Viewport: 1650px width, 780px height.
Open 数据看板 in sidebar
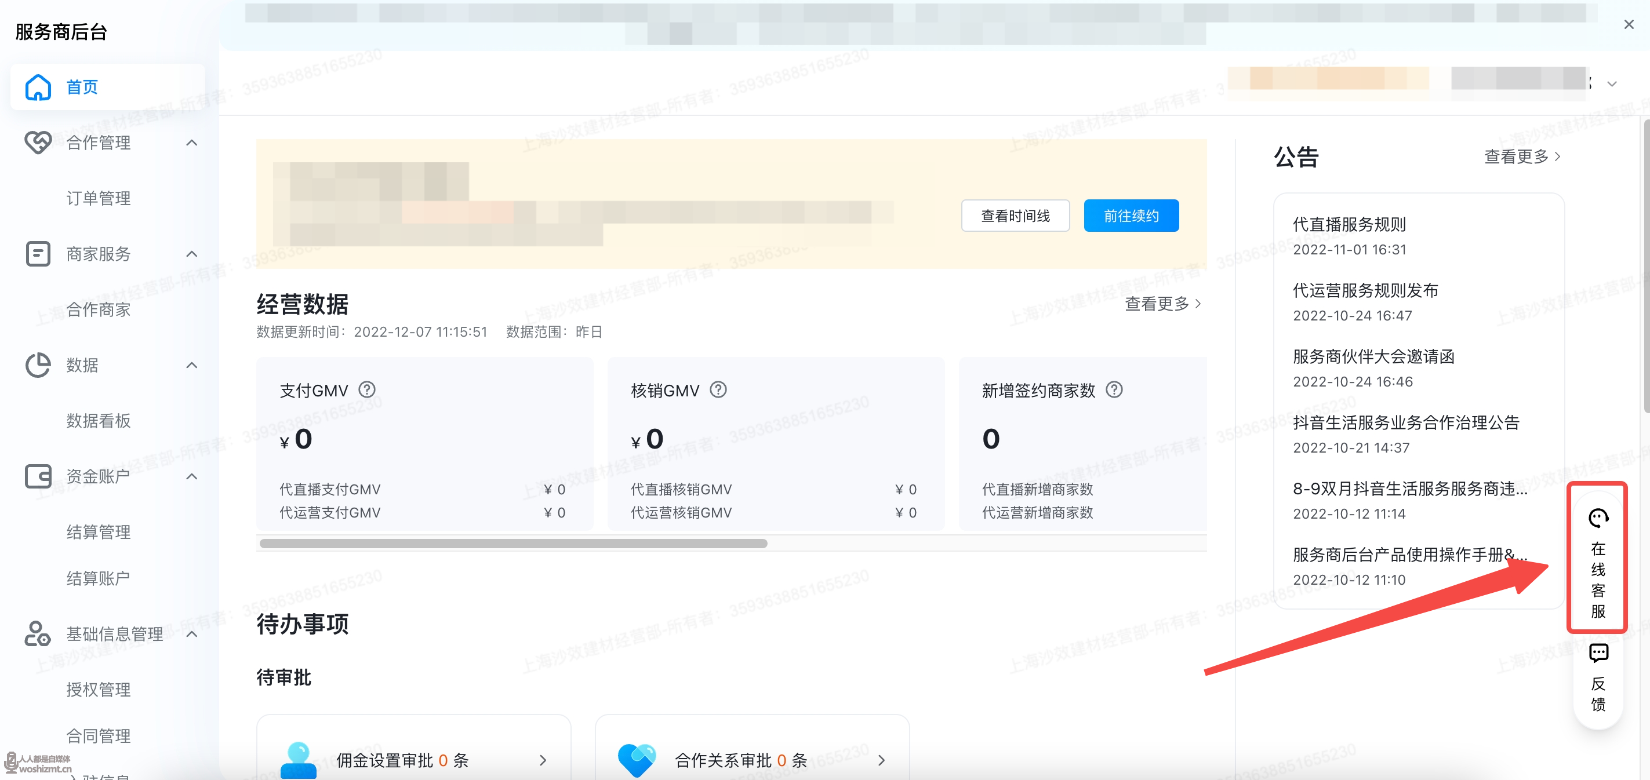[98, 421]
